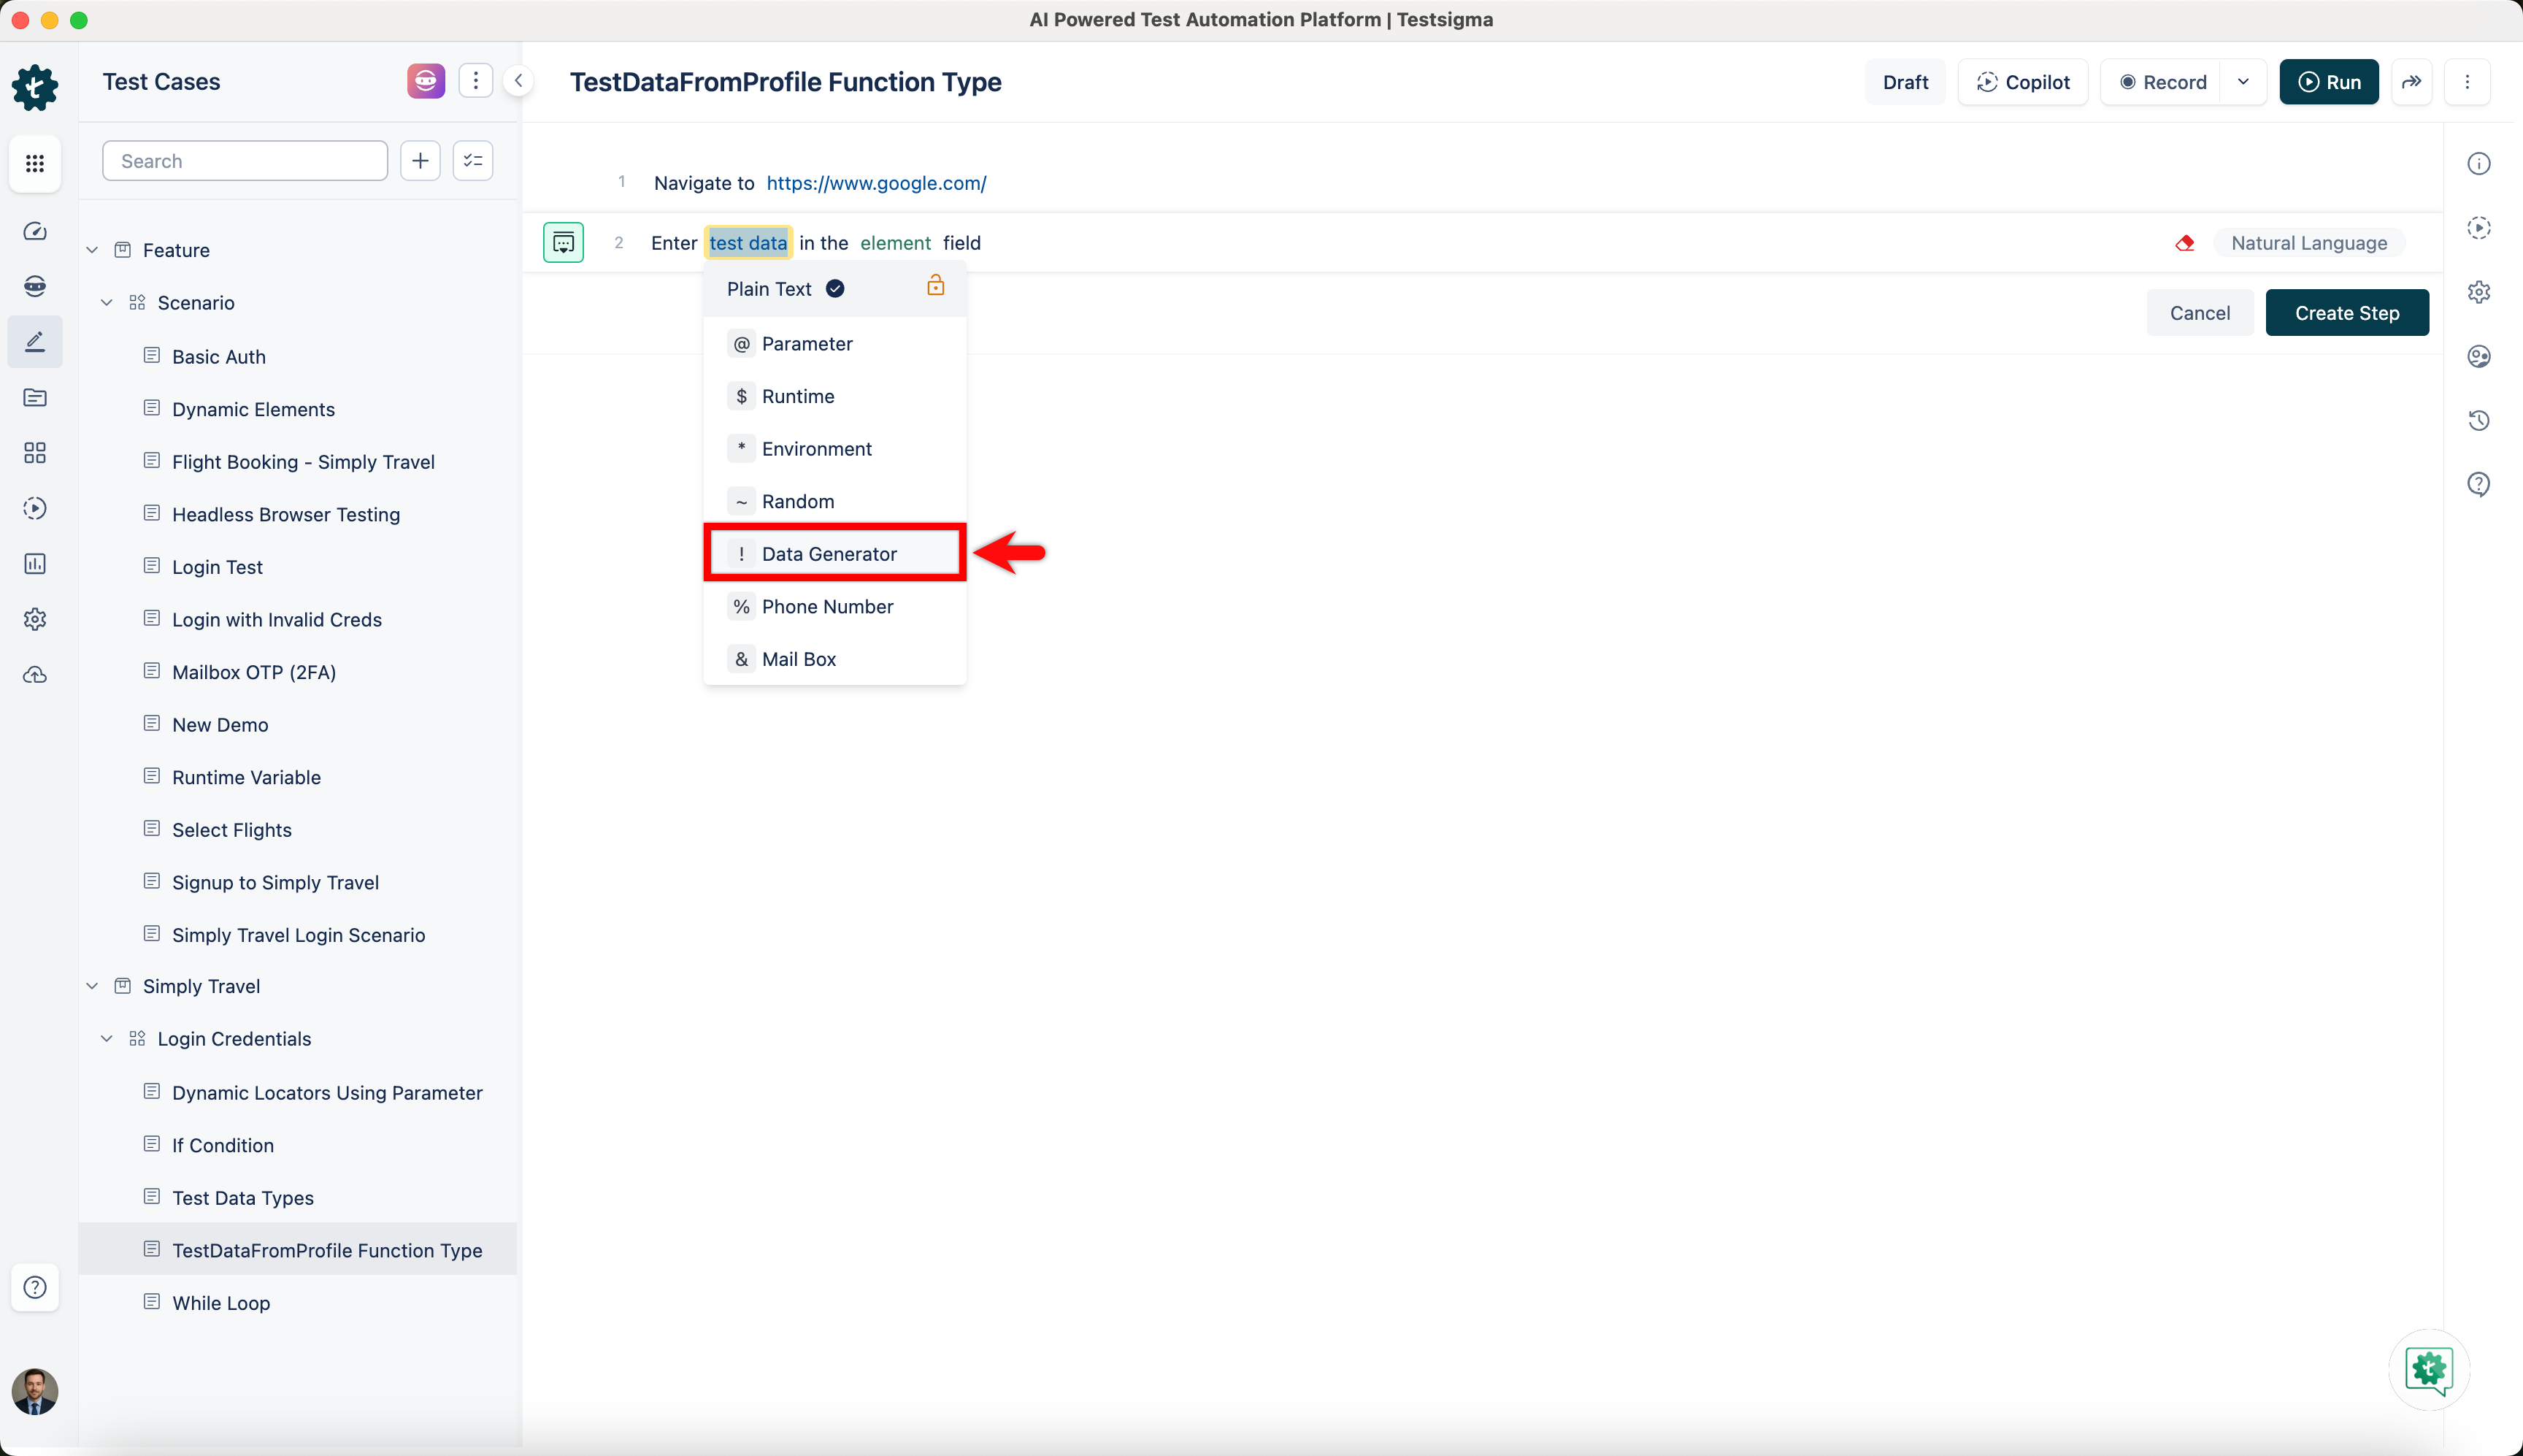Viewport: 2523px width, 1456px height.
Task: Collapse the Scenario group
Action: coord(107,303)
